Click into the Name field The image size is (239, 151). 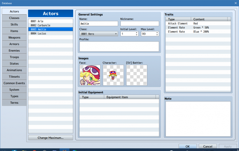click(99, 23)
